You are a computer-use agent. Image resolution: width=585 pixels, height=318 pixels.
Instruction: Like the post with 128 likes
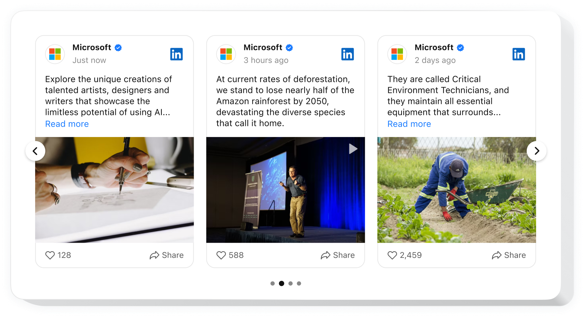pos(50,255)
